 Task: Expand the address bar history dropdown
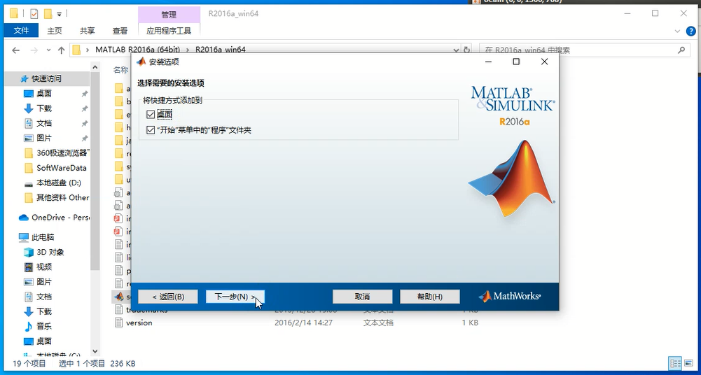click(x=456, y=50)
